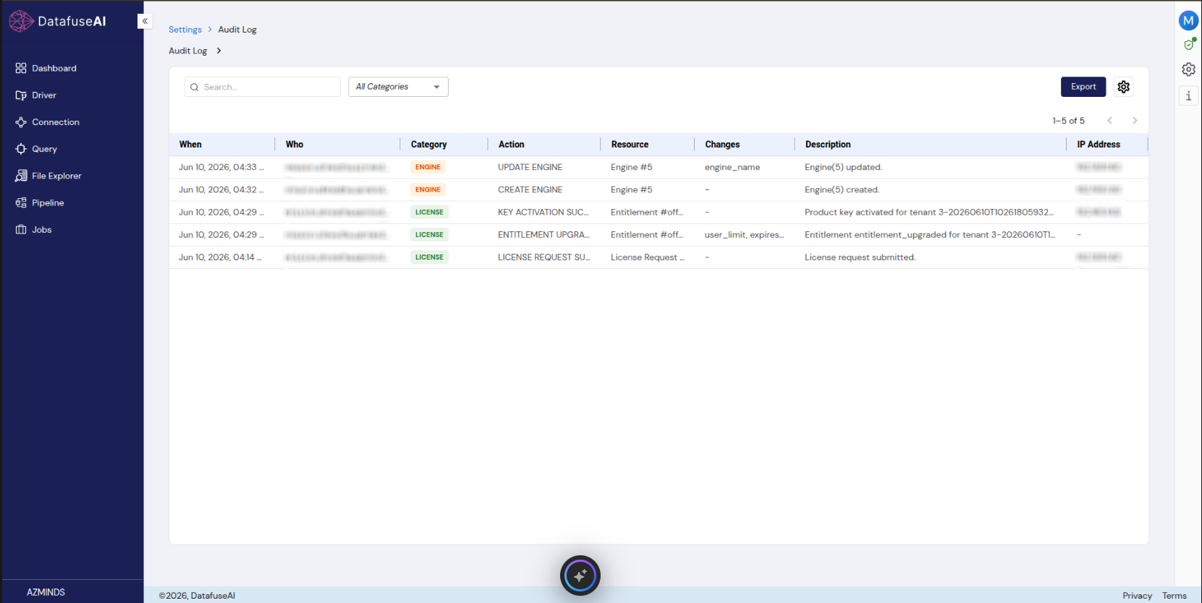Click ENGINE tag in UPDATE ENGINE row

click(428, 167)
